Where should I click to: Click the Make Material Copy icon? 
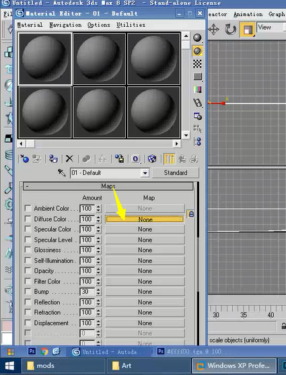click(86, 159)
